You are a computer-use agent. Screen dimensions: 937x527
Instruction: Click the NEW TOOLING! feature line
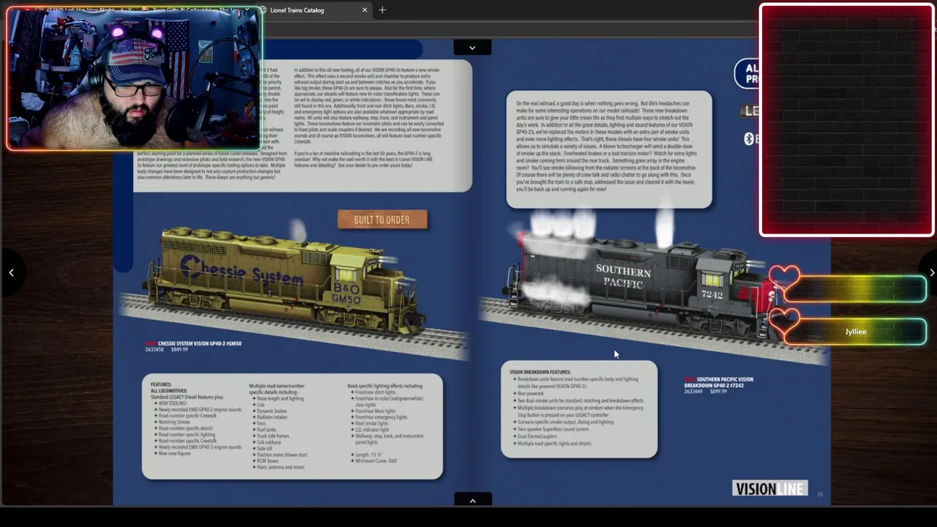(x=173, y=403)
